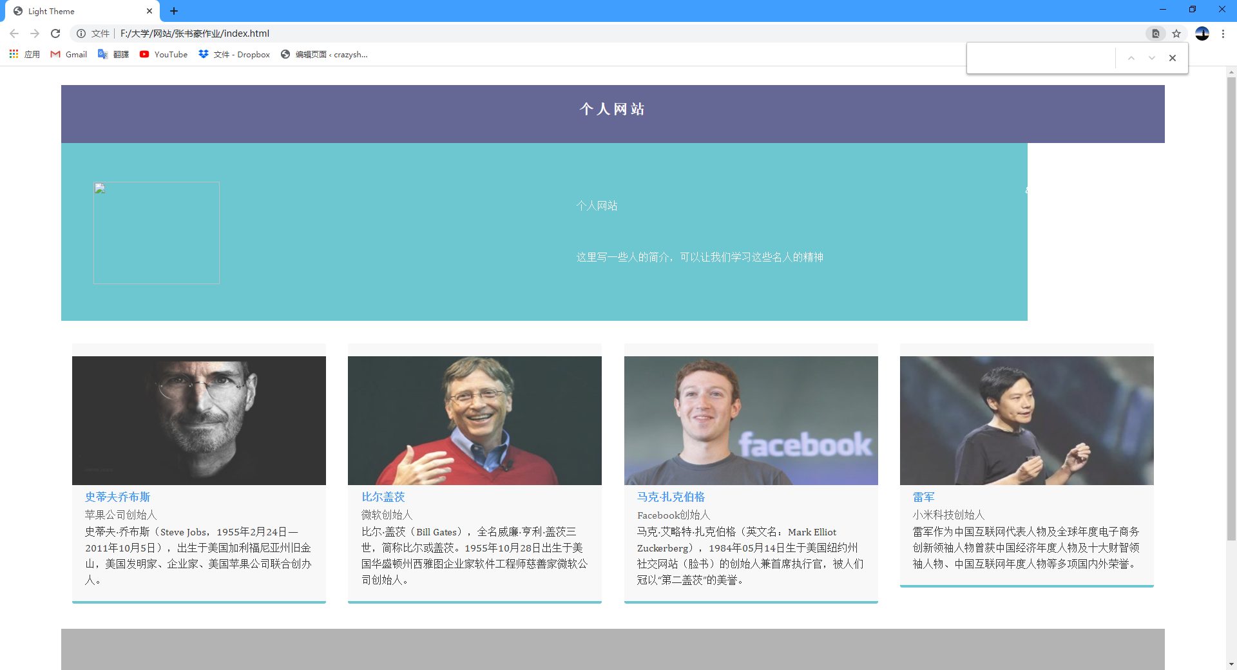Open Chrome's three-dot menu
1237x670 pixels.
pos(1223,33)
